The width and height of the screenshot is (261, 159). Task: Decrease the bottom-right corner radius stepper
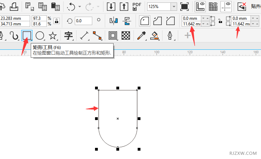(253, 24)
